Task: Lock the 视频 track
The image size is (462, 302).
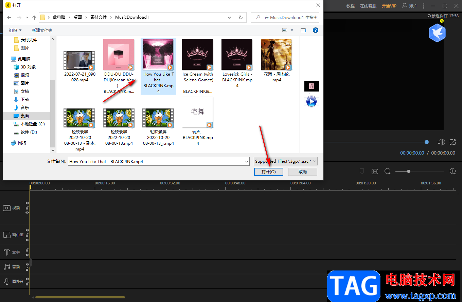Action: pyautogui.click(x=27, y=208)
